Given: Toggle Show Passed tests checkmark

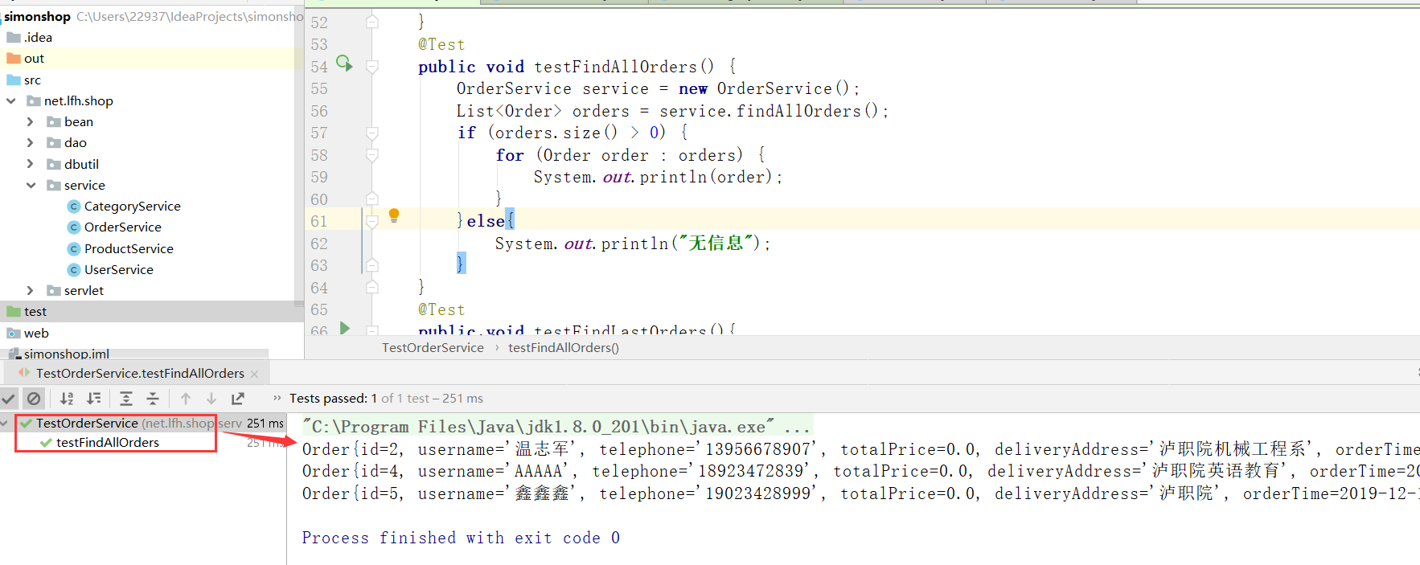Looking at the screenshot, I should (9, 398).
